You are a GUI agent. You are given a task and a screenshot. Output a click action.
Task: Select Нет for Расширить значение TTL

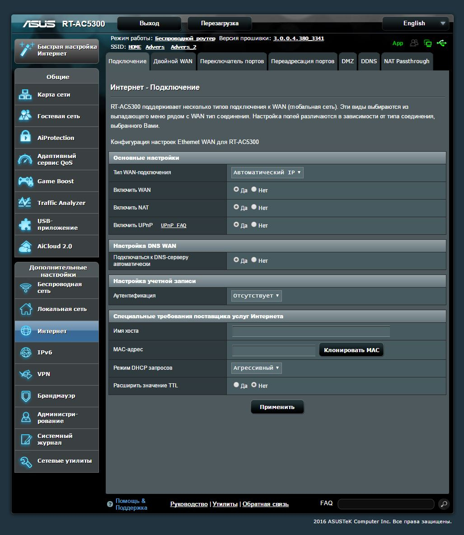[254, 385]
